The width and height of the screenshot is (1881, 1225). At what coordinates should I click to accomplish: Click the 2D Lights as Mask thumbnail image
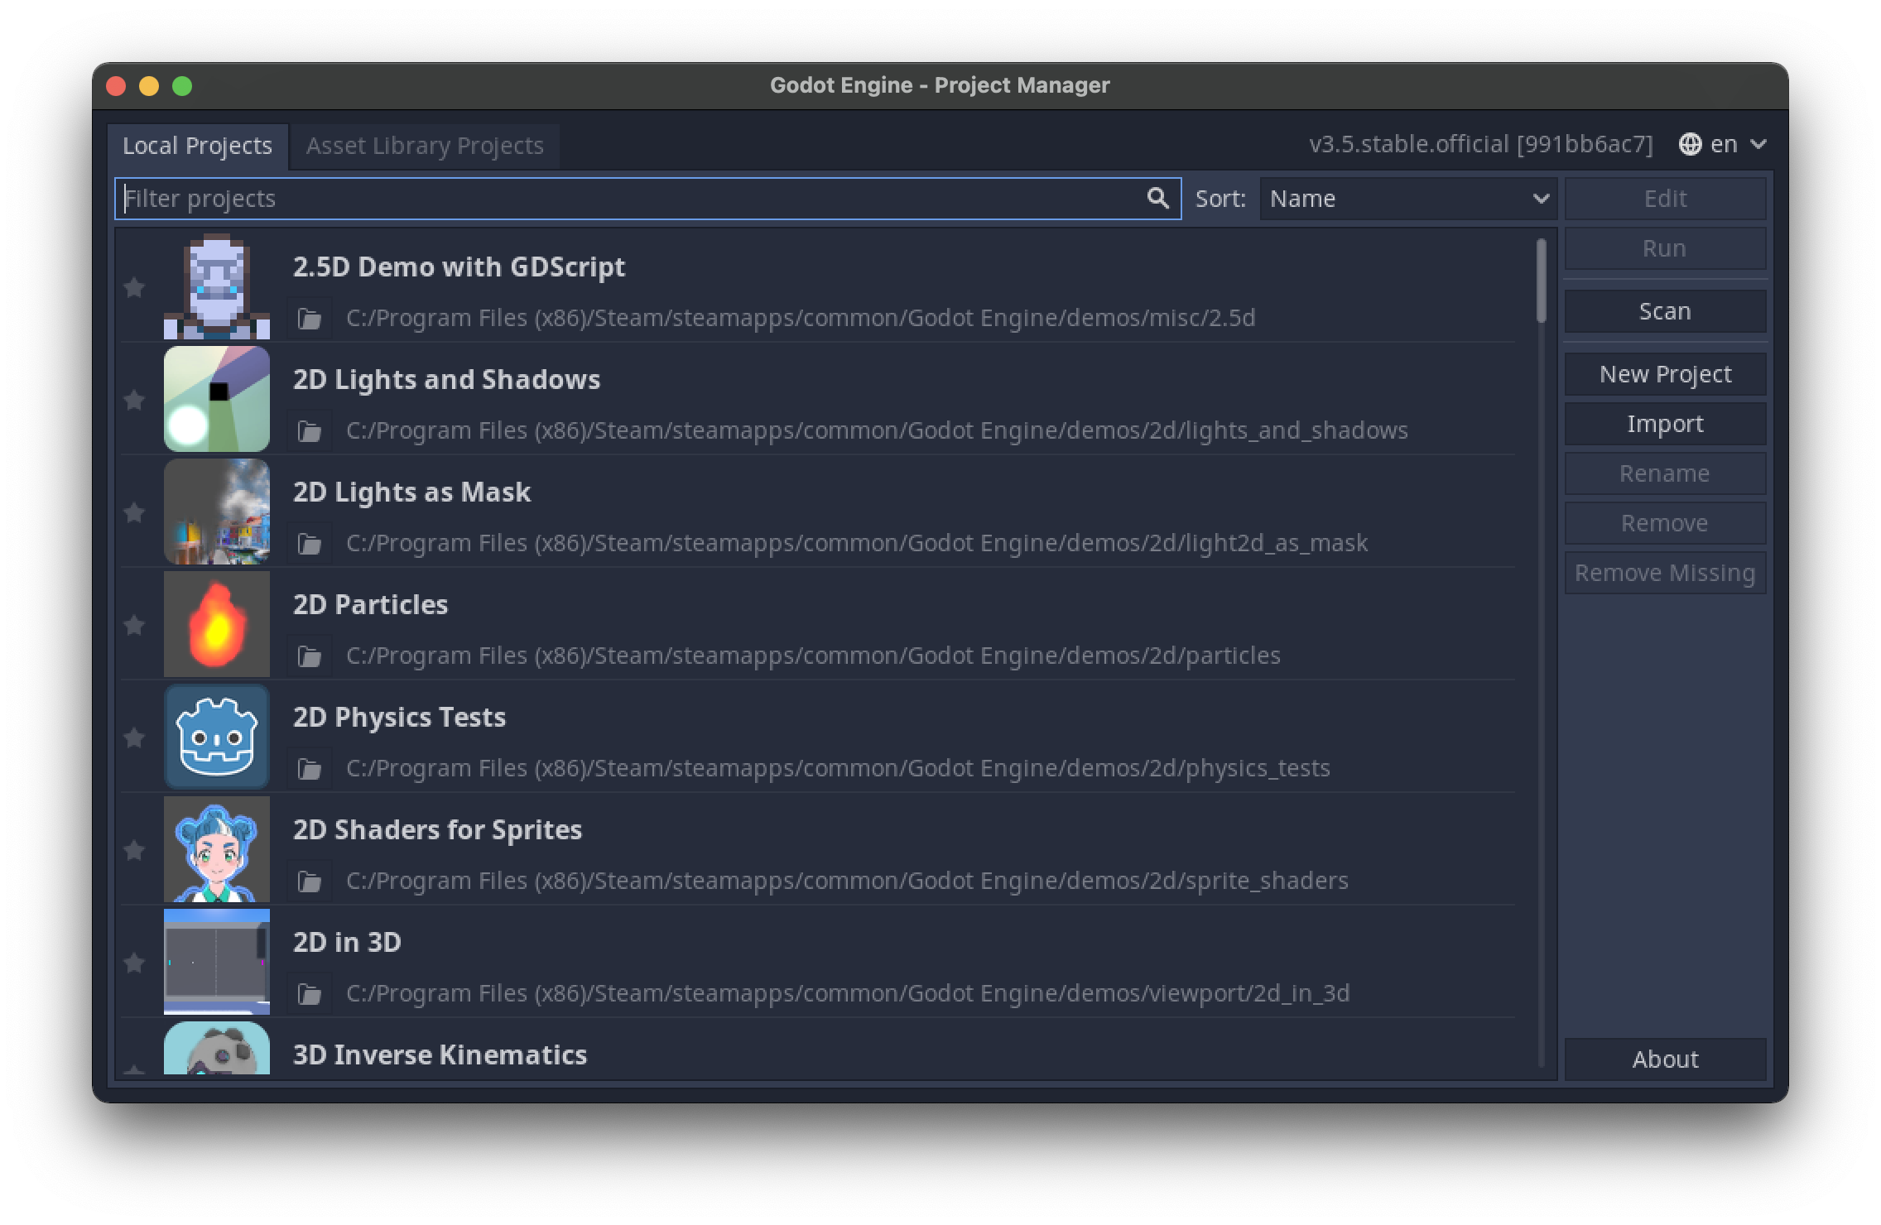216,512
